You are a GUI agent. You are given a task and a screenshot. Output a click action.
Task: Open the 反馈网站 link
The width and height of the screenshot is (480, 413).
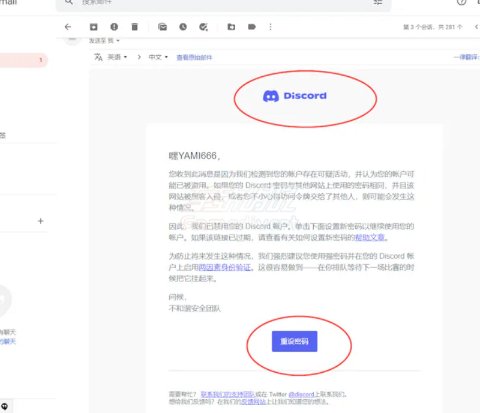point(253,402)
